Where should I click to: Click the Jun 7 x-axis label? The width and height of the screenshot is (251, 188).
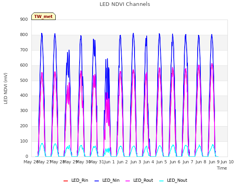pos(188,162)
